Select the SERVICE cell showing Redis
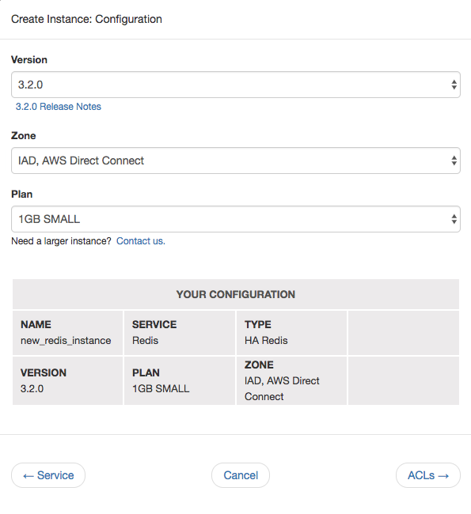Screen dimensions: 471x514 (180, 333)
